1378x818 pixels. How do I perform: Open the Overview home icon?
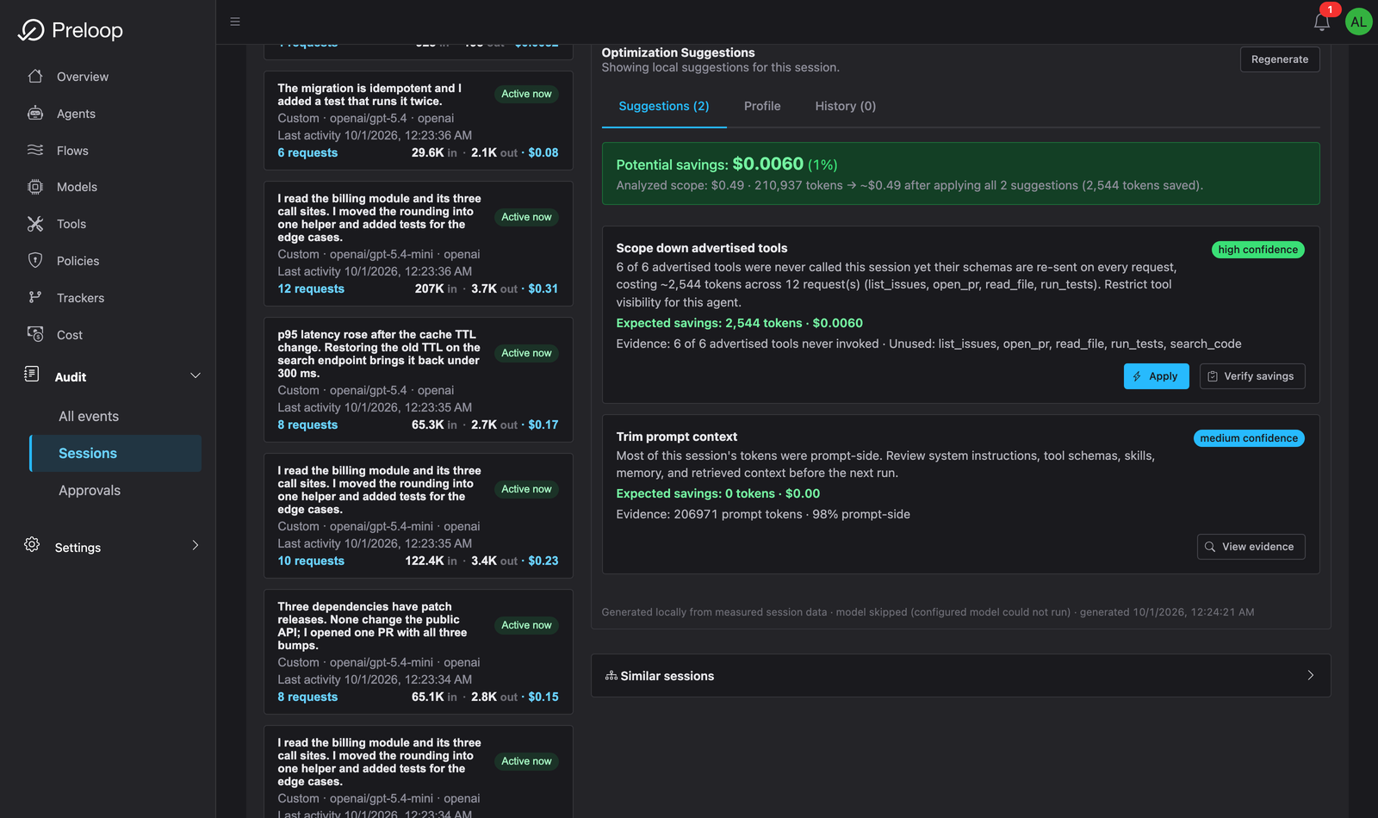pyautogui.click(x=35, y=76)
